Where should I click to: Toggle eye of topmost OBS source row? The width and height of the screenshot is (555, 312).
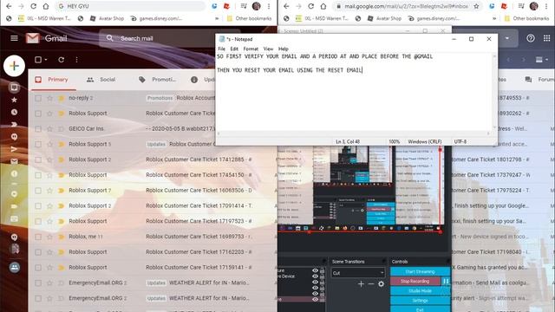tap(315, 270)
